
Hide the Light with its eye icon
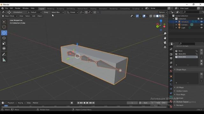coord(201,28)
